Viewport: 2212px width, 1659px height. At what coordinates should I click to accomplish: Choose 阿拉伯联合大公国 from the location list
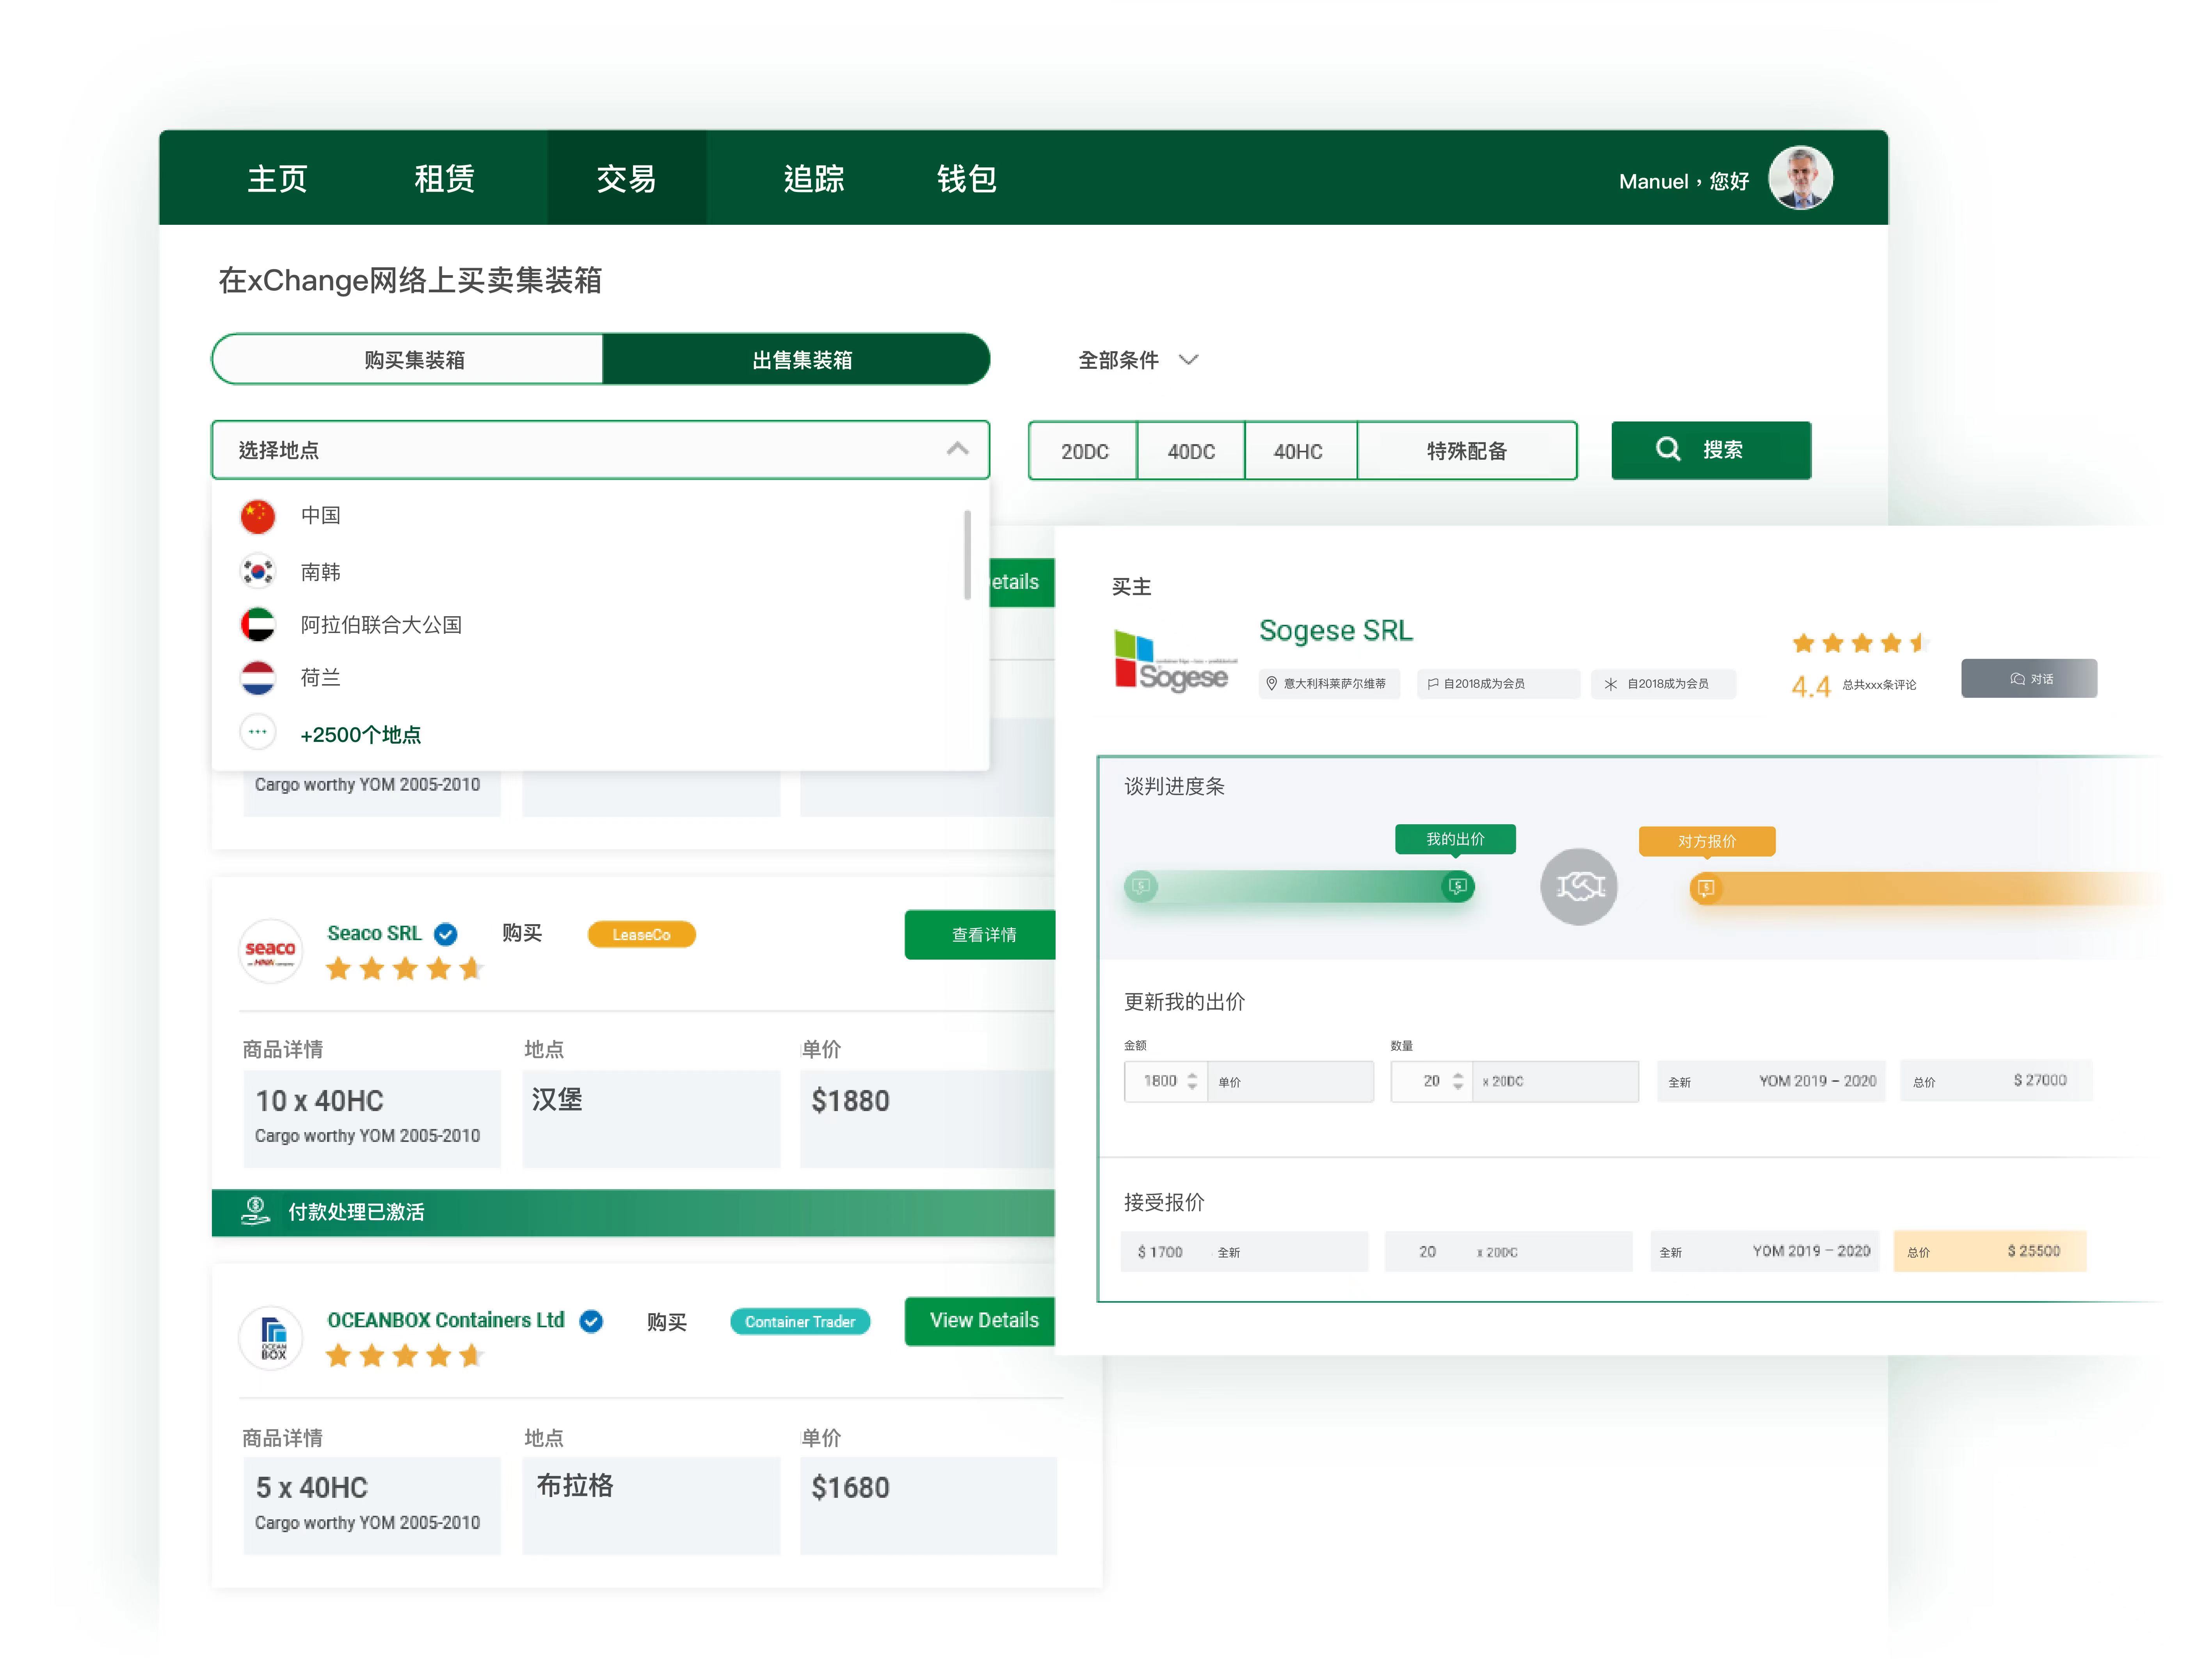381,625
